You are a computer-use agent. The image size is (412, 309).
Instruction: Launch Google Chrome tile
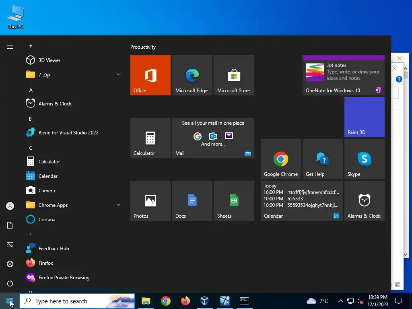(x=280, y=159)
